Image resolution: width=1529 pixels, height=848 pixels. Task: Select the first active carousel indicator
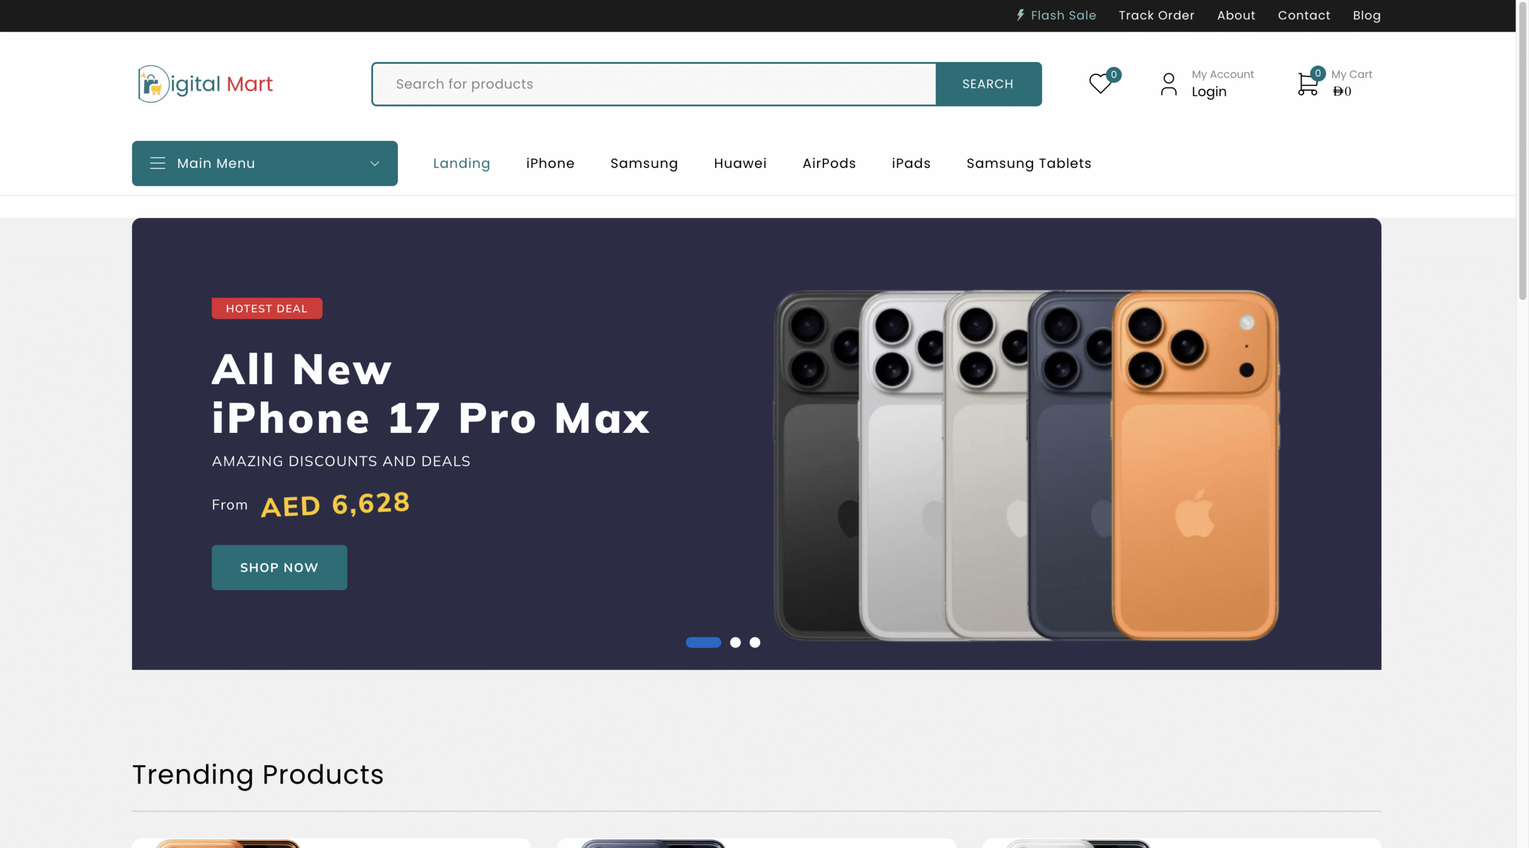point(703,643)
